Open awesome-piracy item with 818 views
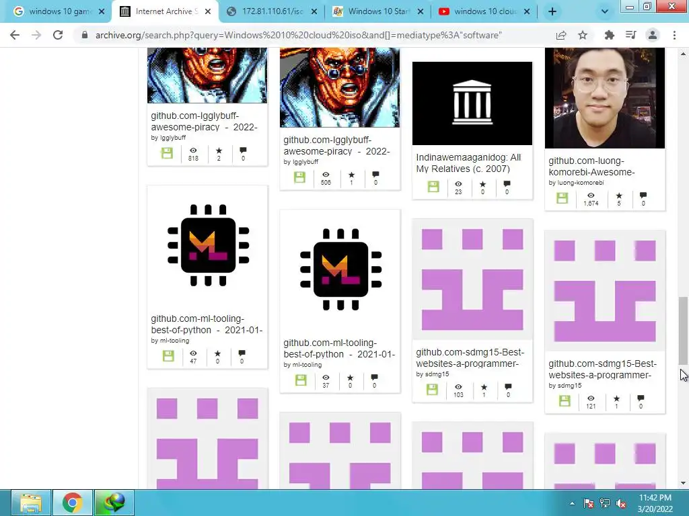The image size is (689, 516). click(204, 121)
